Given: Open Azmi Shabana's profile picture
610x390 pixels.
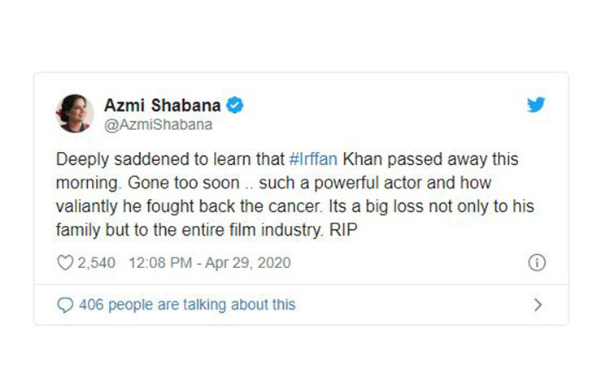Looking at the screenshot, I should click(x=73, y=112).
